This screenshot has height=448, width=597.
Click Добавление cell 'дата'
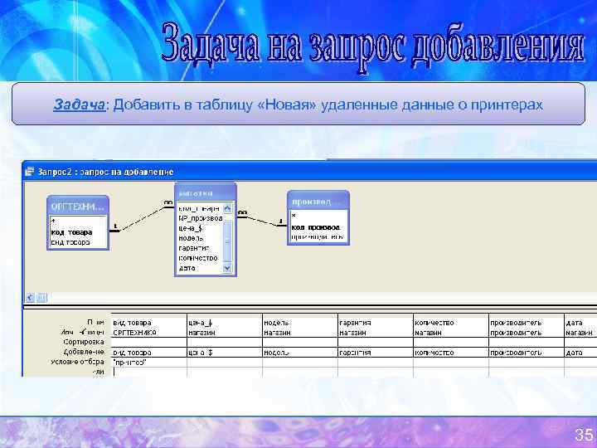580,353
